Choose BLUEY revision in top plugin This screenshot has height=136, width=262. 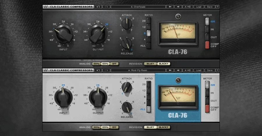click(151, 64)
